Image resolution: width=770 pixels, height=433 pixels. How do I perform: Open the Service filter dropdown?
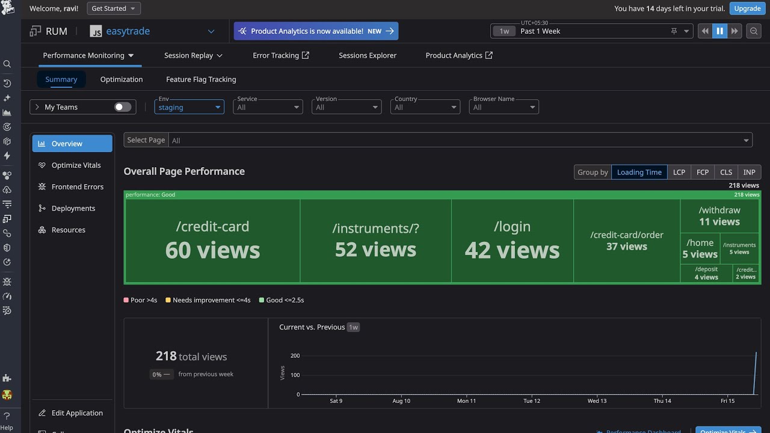[268, 107]
